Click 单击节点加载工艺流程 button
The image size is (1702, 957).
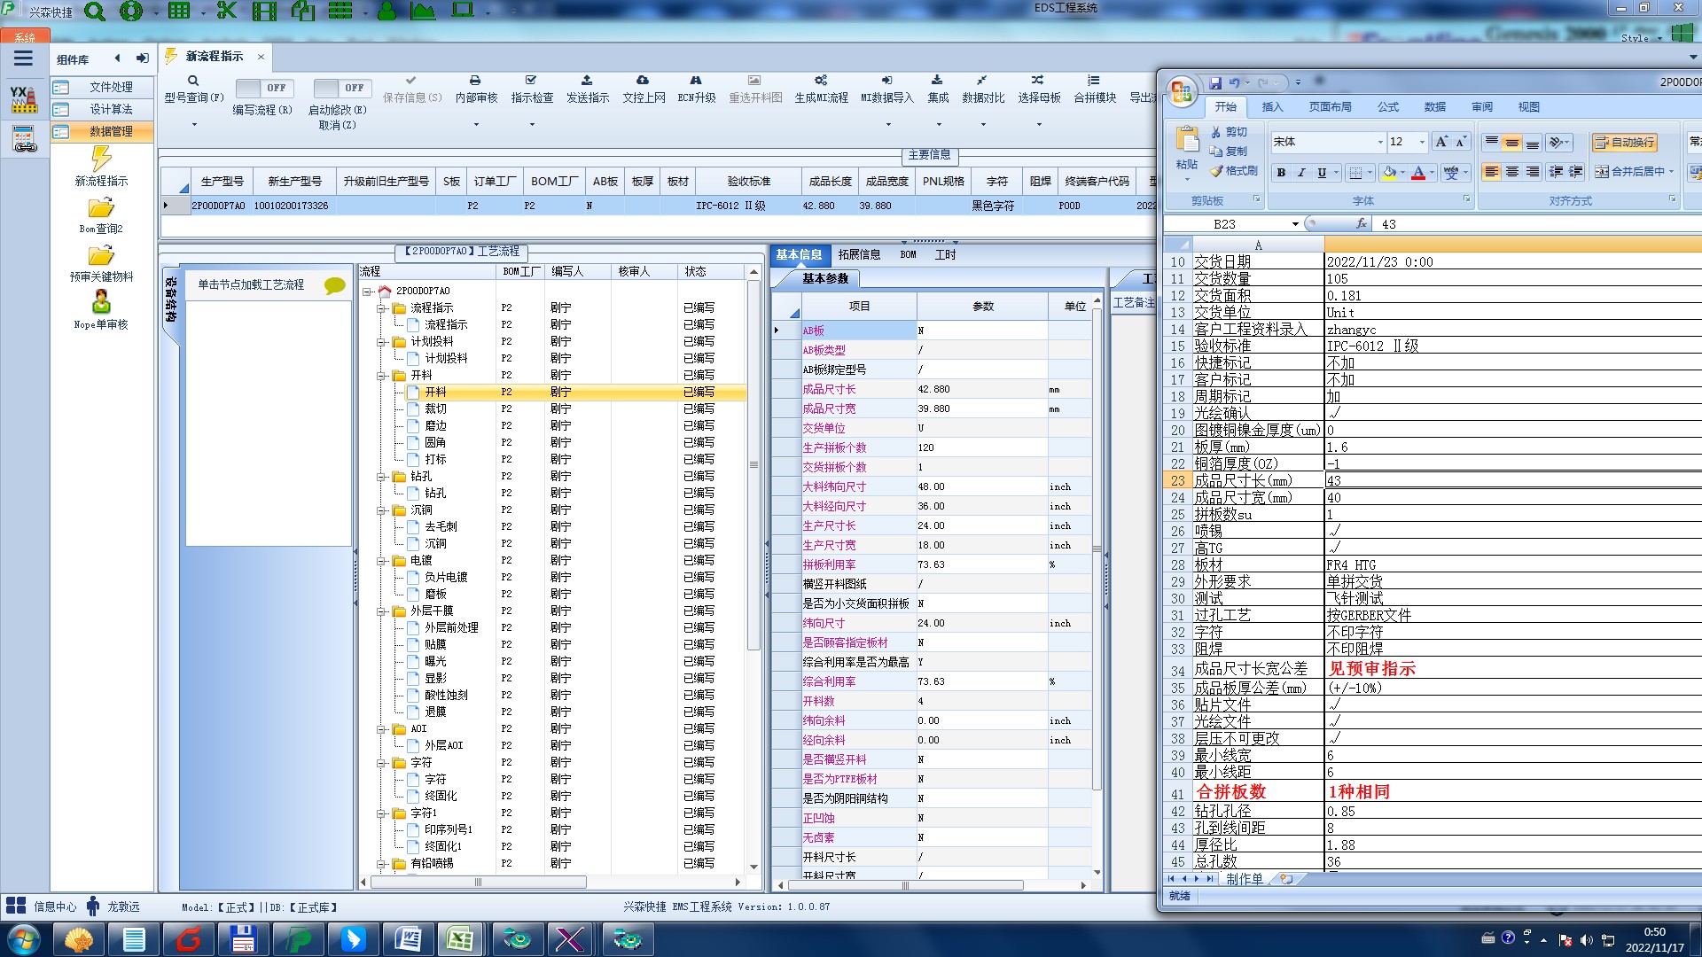coord(251,284)
